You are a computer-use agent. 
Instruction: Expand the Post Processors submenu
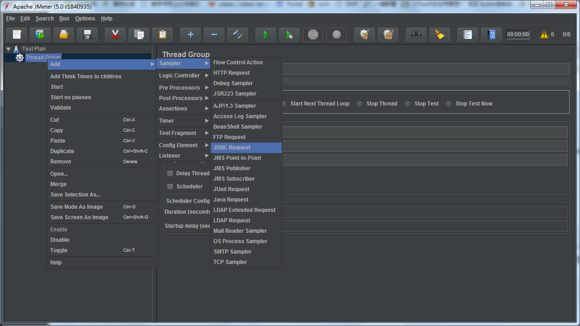click(184, 98)
